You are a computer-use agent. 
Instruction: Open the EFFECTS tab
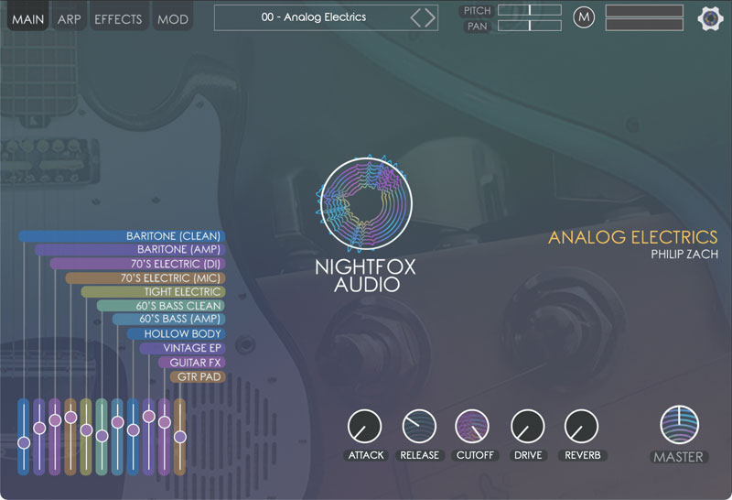click(x=118, y=18)
